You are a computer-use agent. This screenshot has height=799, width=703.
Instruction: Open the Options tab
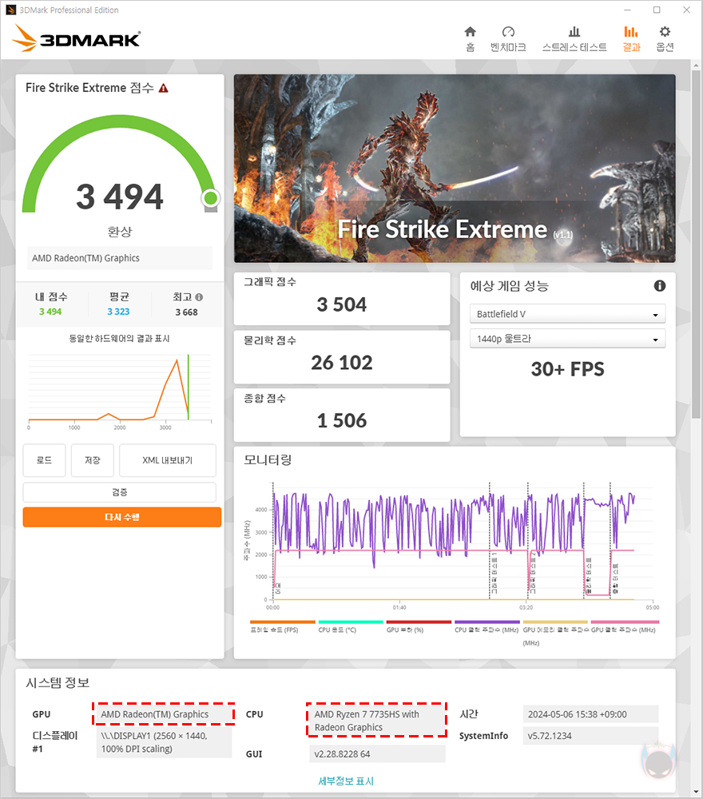(x=665, y=38)
